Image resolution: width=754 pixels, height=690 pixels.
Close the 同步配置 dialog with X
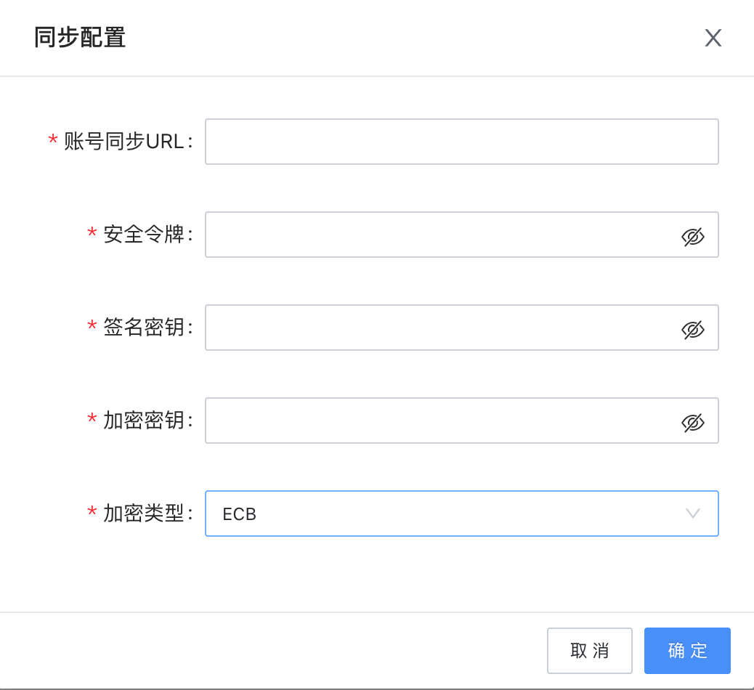(x=713, y=38)
